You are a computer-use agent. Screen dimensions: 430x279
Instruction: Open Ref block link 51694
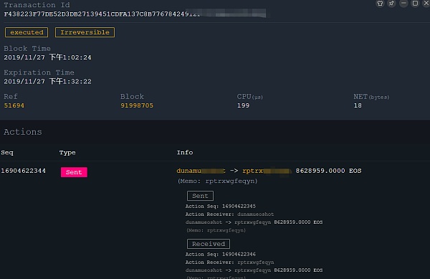[x=14, y=105]
